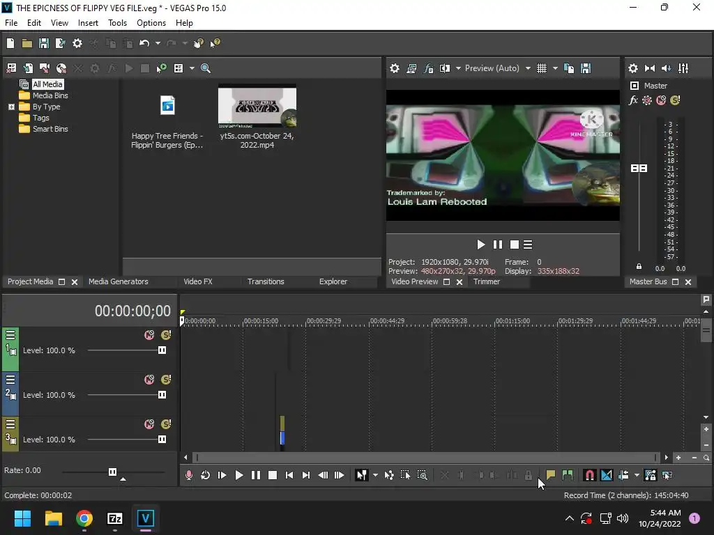Click the Downmix Output icon
Viewport: 714px width, 535px height.
(x=650, y=68)
